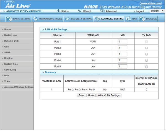Open the Basic Setting tab
The image size is (166, 131).
tap(18, 19)
